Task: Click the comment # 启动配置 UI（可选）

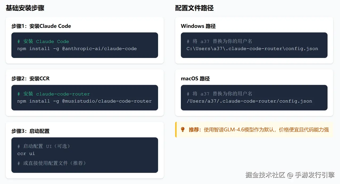Action: point(44,146)
